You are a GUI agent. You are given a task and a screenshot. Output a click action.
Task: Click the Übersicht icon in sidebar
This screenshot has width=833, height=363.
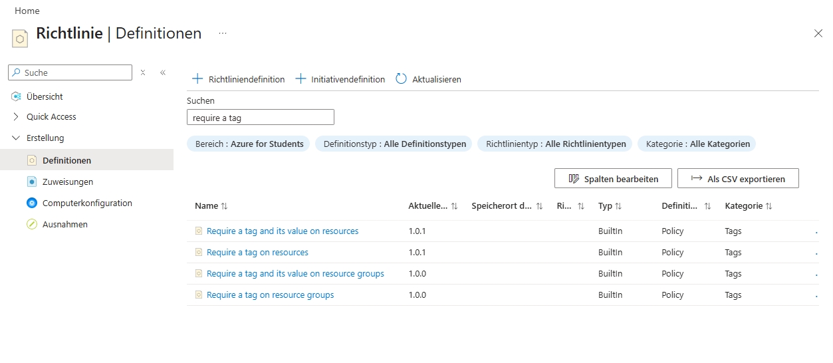coord(16,96)
